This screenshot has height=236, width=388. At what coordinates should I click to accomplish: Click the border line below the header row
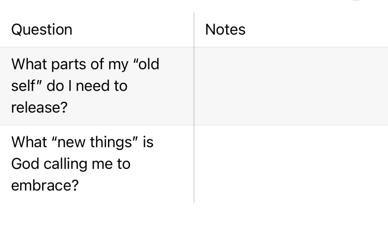pos(194,47)
